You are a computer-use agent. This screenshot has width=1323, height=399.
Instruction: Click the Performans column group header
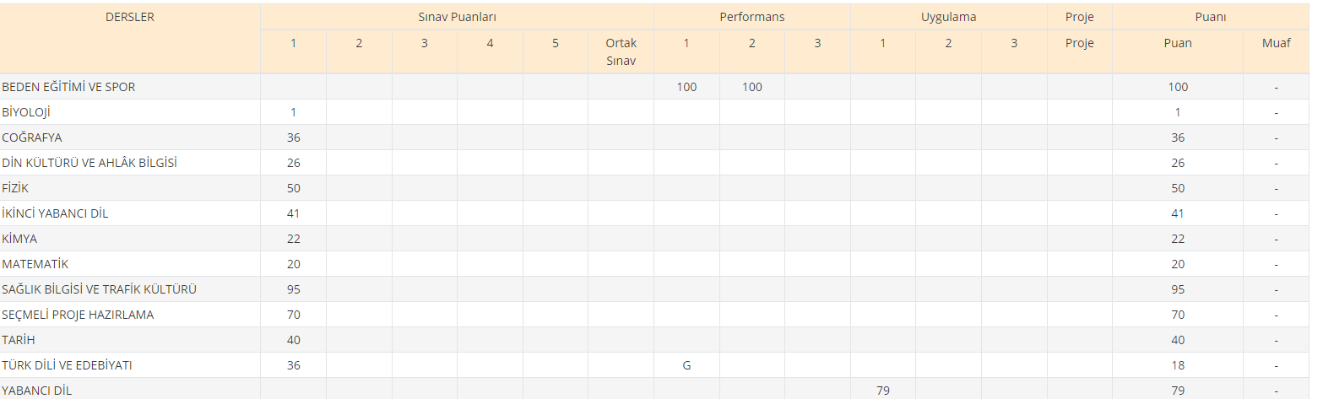(x=751, y=17)
